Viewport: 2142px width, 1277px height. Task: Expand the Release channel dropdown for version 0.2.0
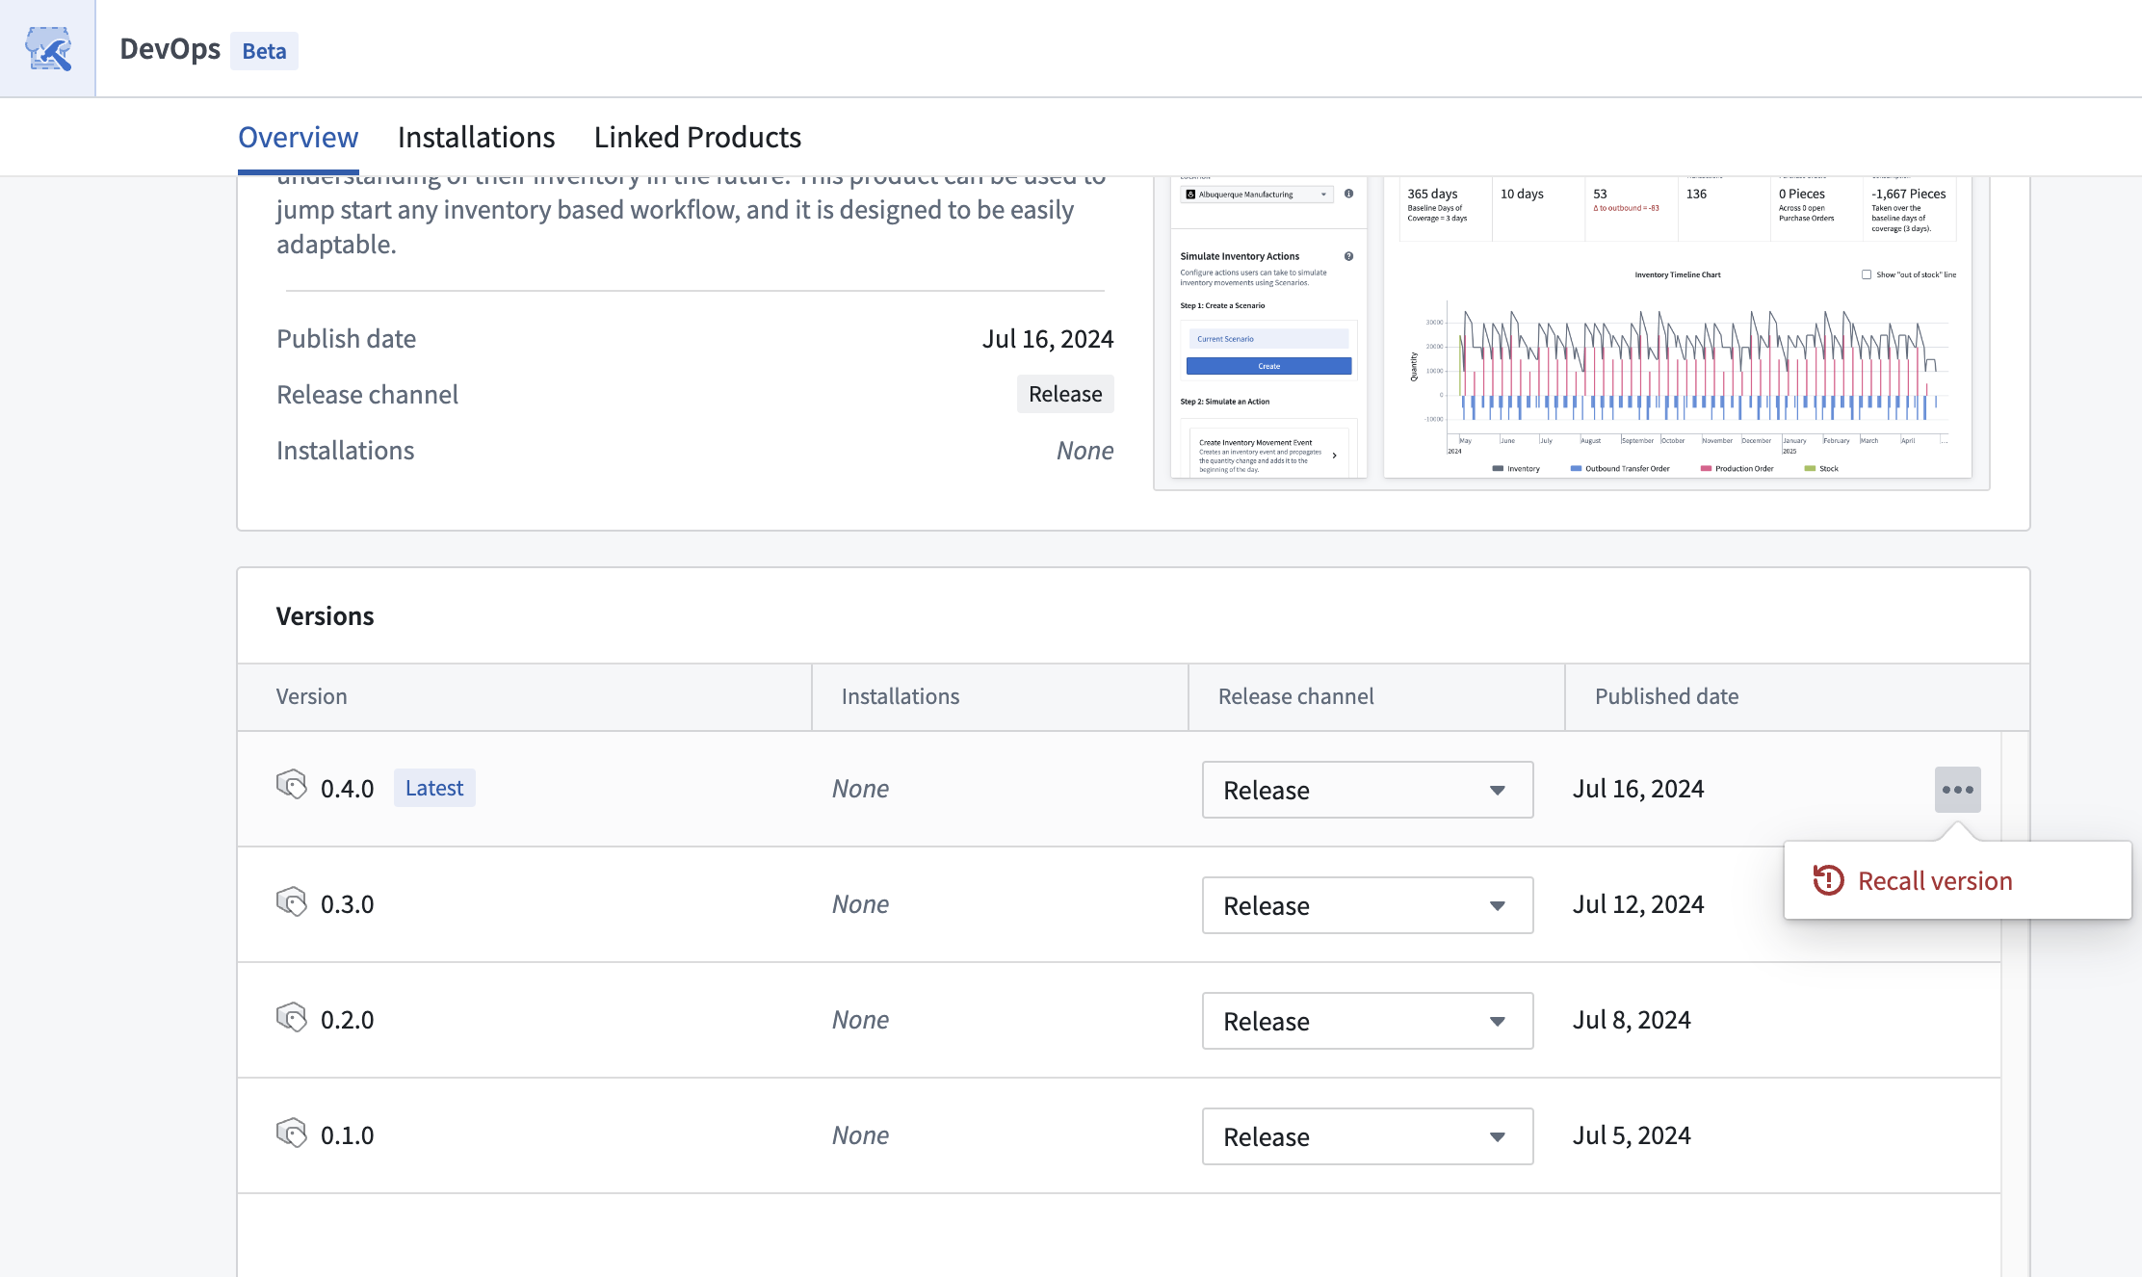(1368, 1021)
